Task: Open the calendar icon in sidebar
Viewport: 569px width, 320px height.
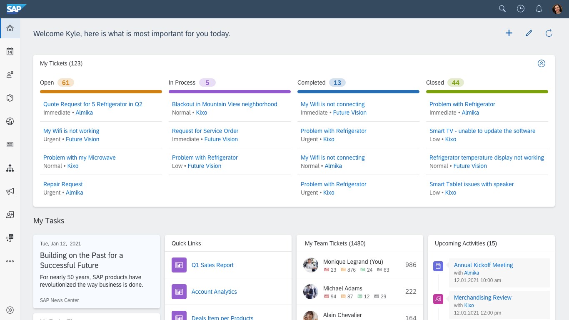Action: click(10, 52)
